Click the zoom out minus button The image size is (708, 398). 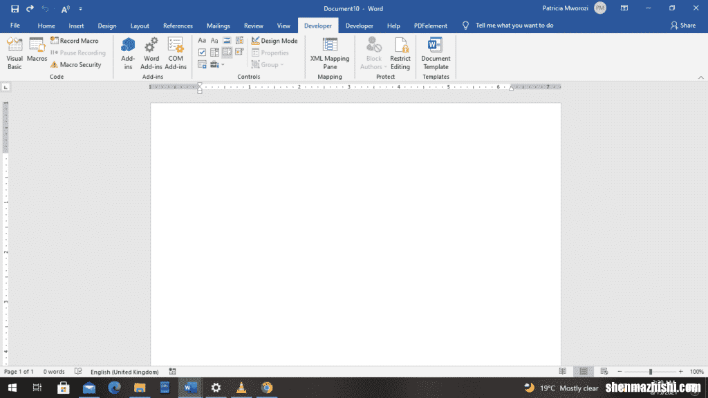(619, 371)
